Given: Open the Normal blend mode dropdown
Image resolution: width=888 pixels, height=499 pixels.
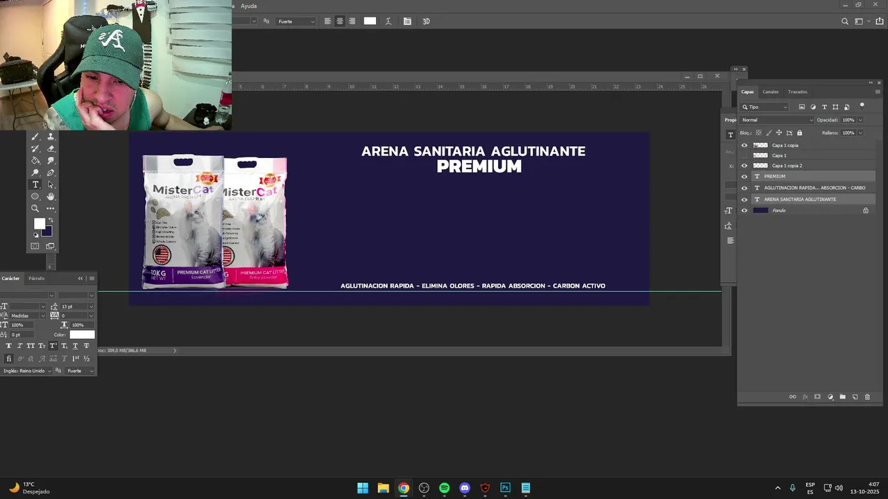Looking at the screenshot, I should pos(777,120).
